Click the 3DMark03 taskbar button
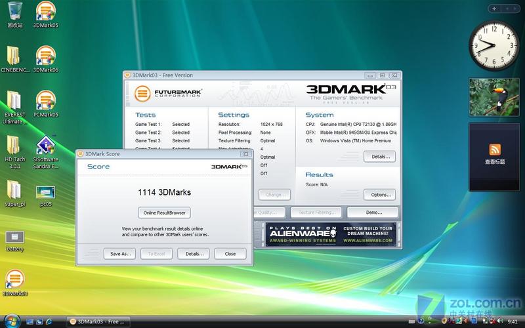Viewport: 525px width, 328px height. (x=98, y=321)
